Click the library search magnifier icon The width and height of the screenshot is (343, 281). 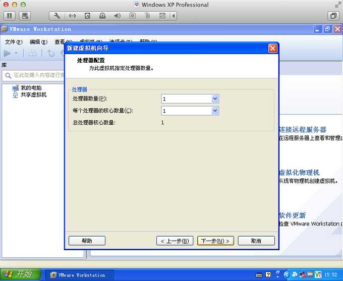tap(8, 76)
